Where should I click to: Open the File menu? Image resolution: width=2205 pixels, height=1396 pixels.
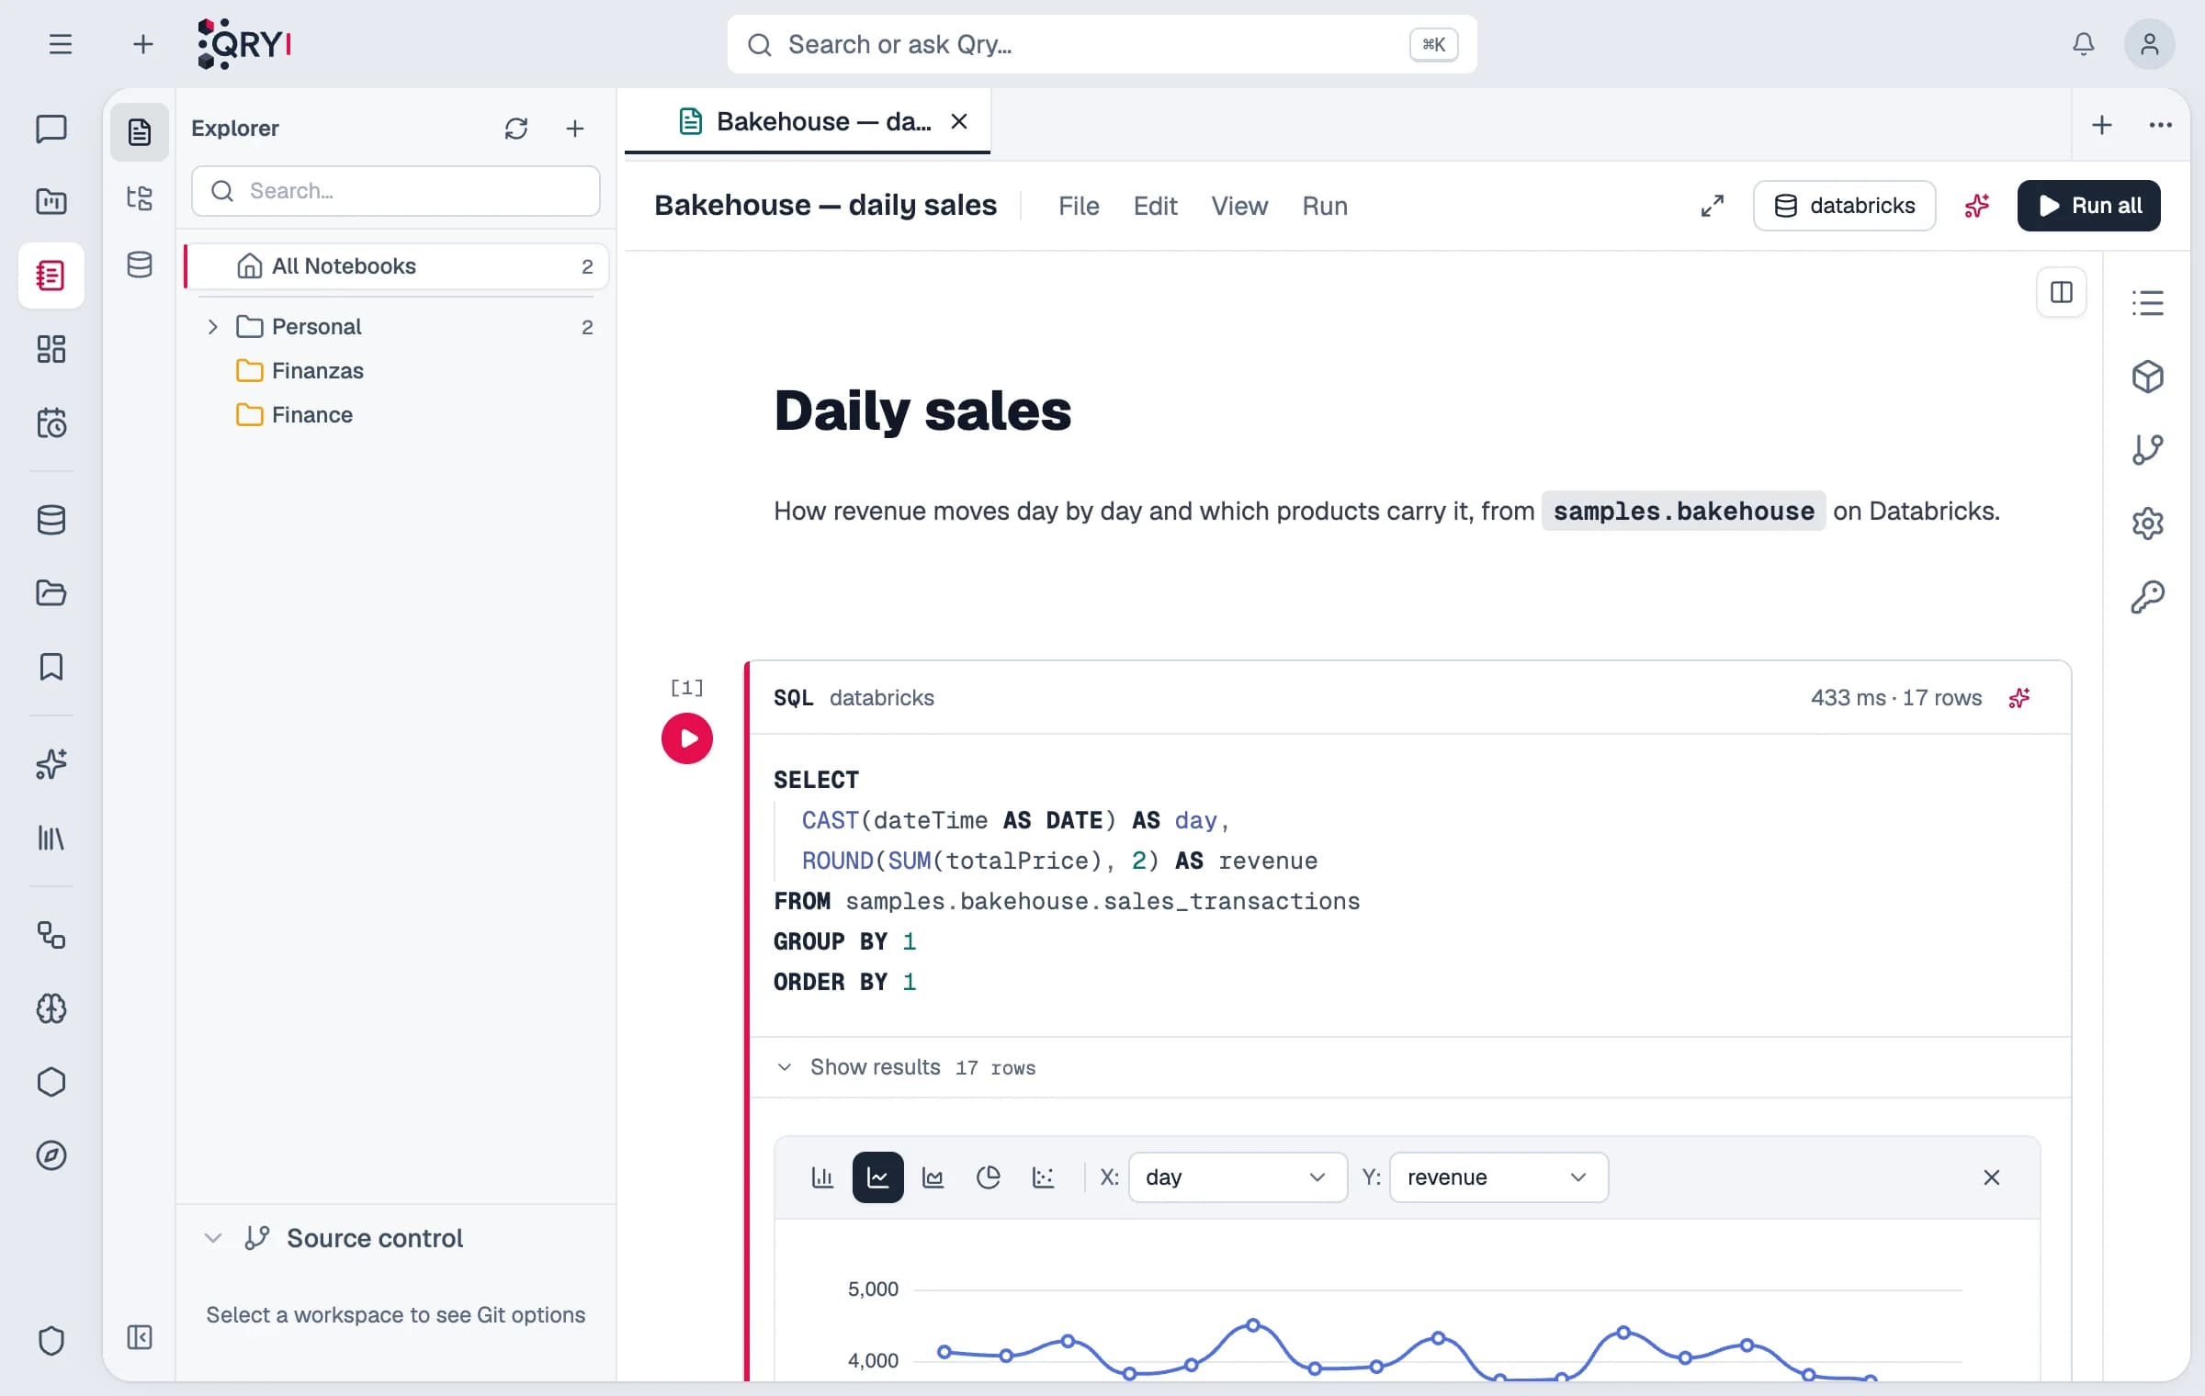1079,206
